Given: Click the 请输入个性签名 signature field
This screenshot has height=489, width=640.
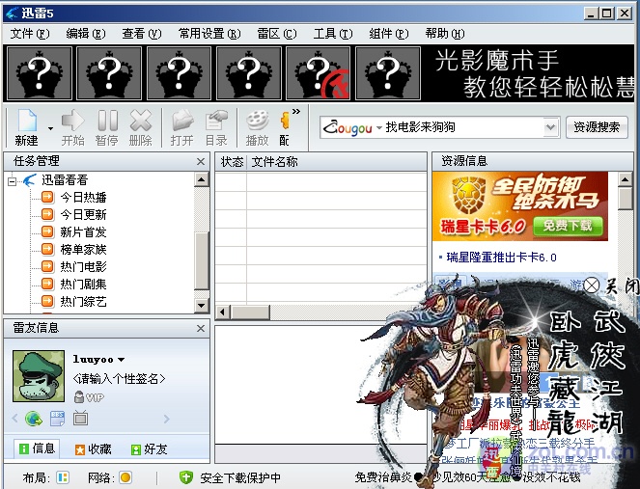Looking at the screenshot, I should click(119, 379).
